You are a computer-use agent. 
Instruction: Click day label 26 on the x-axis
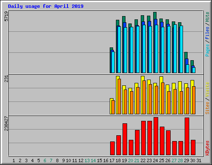tap(168, 160)
